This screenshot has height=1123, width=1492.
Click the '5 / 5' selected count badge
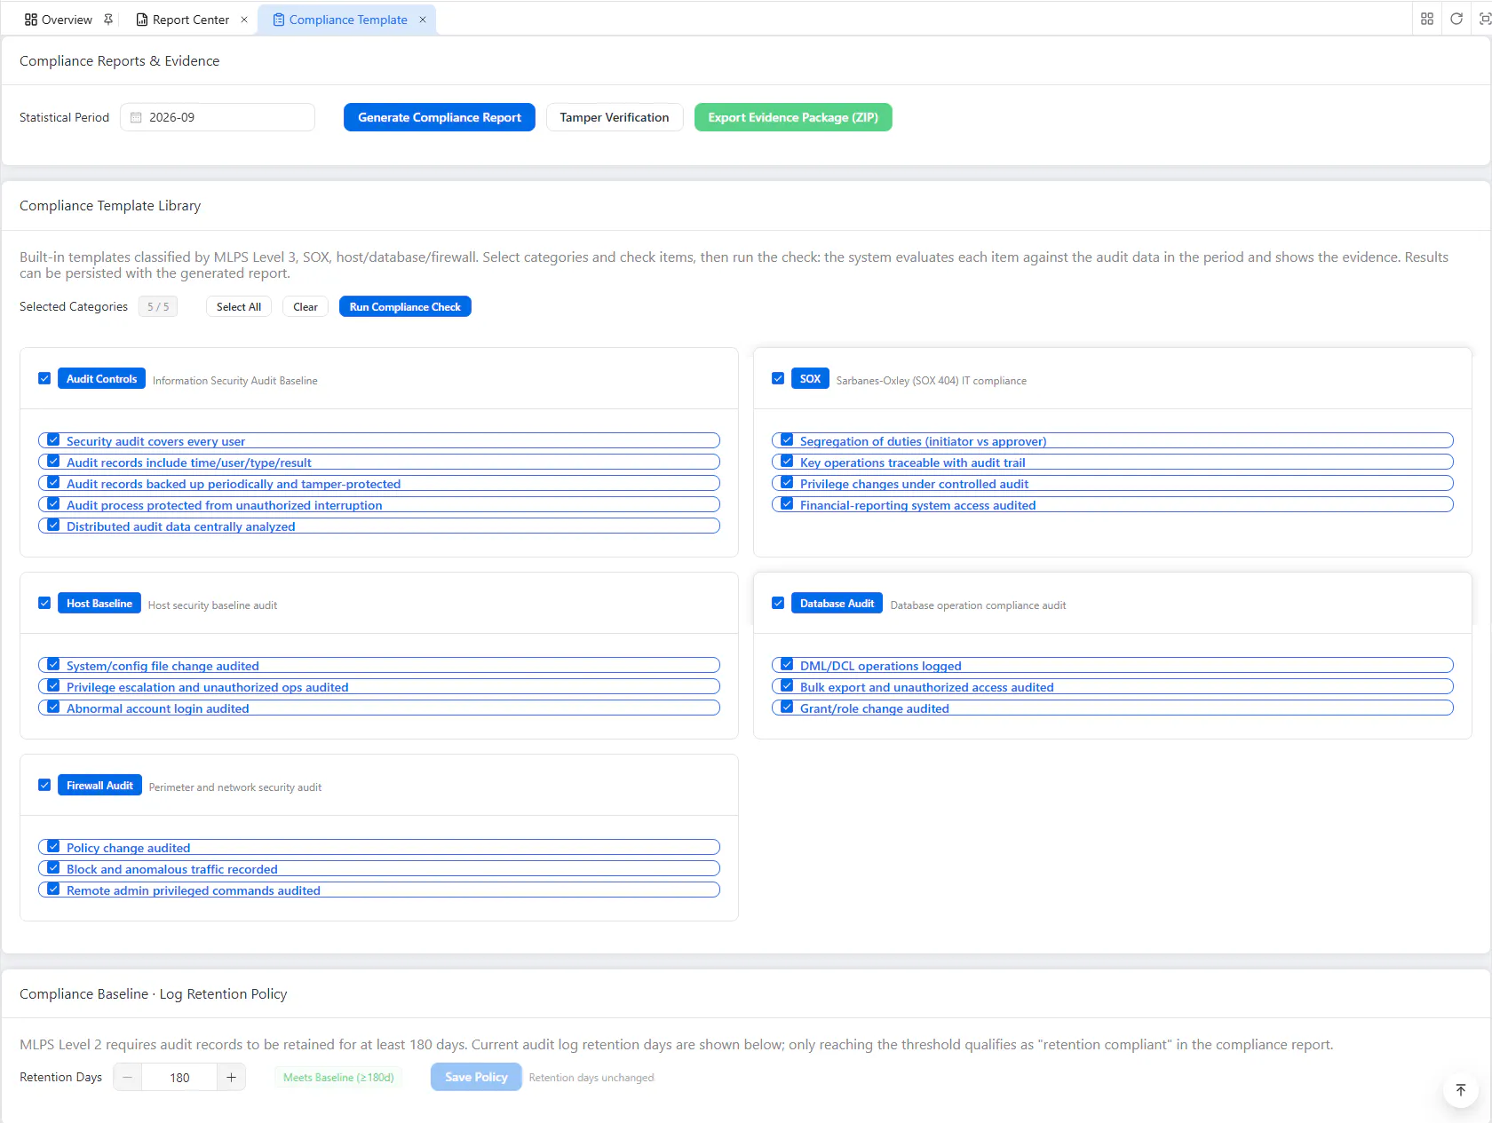158,306
